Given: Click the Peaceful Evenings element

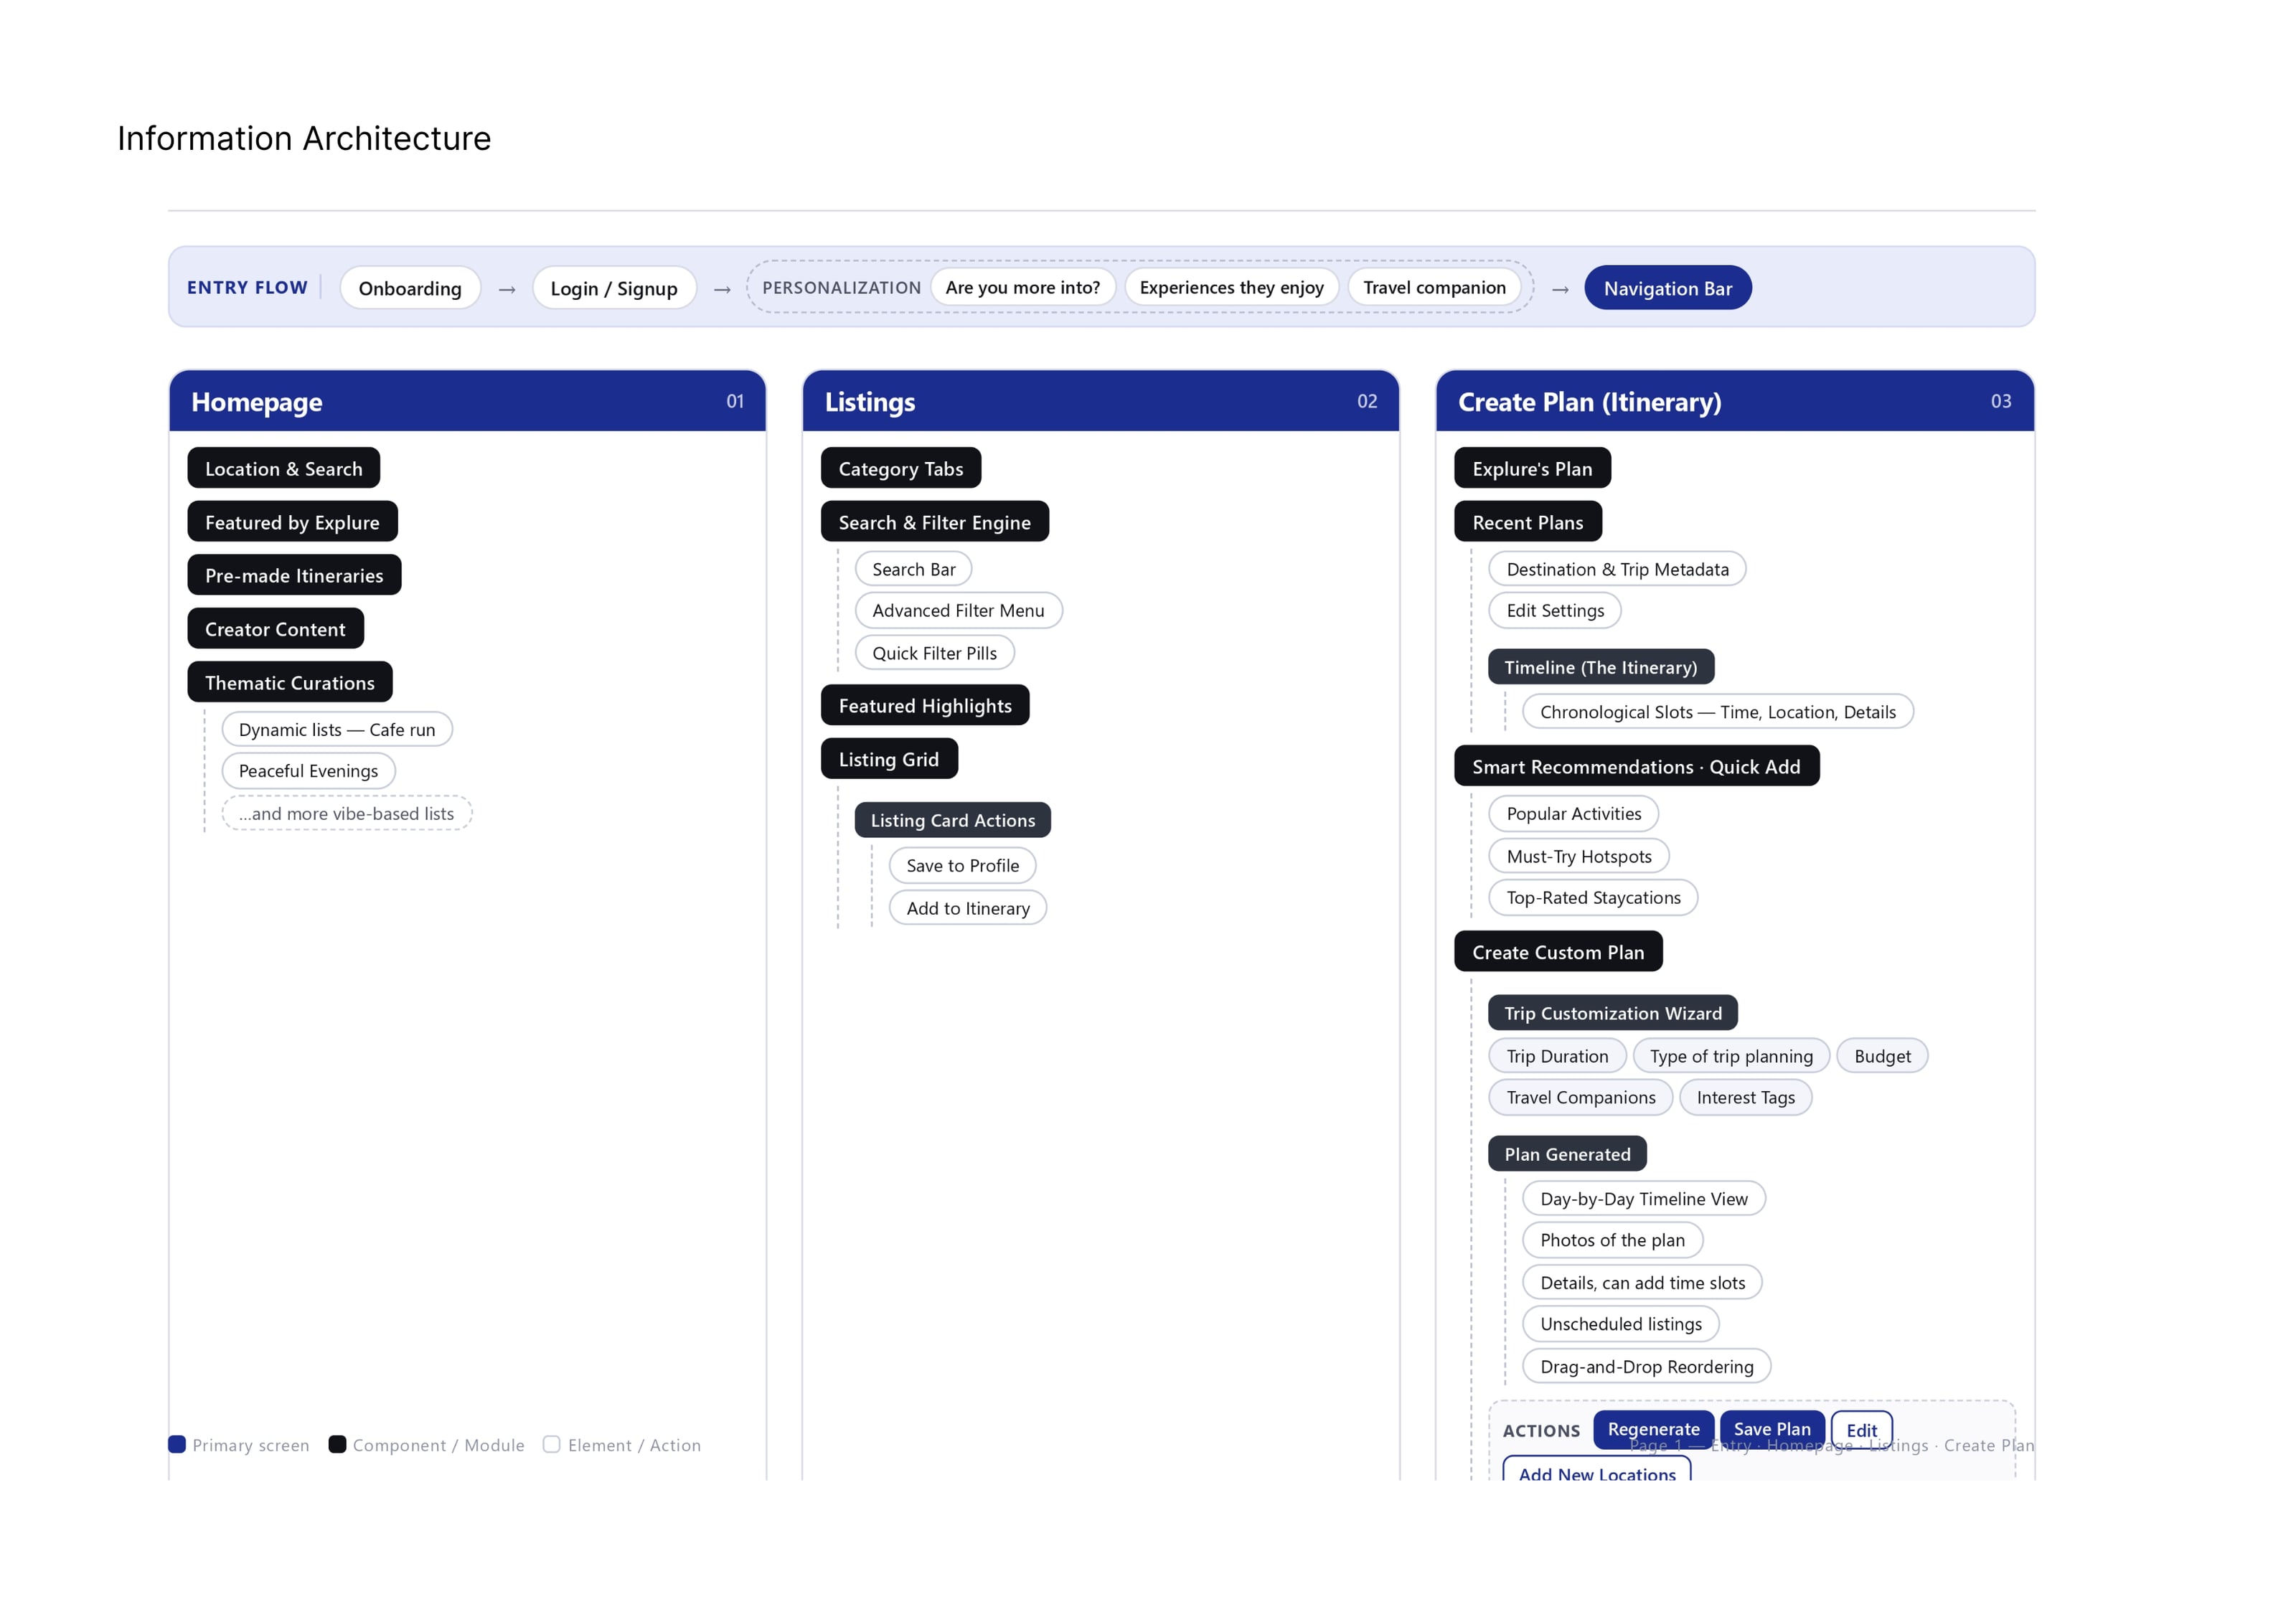Looking at the screenshot, I should click(x=308, y=771).
